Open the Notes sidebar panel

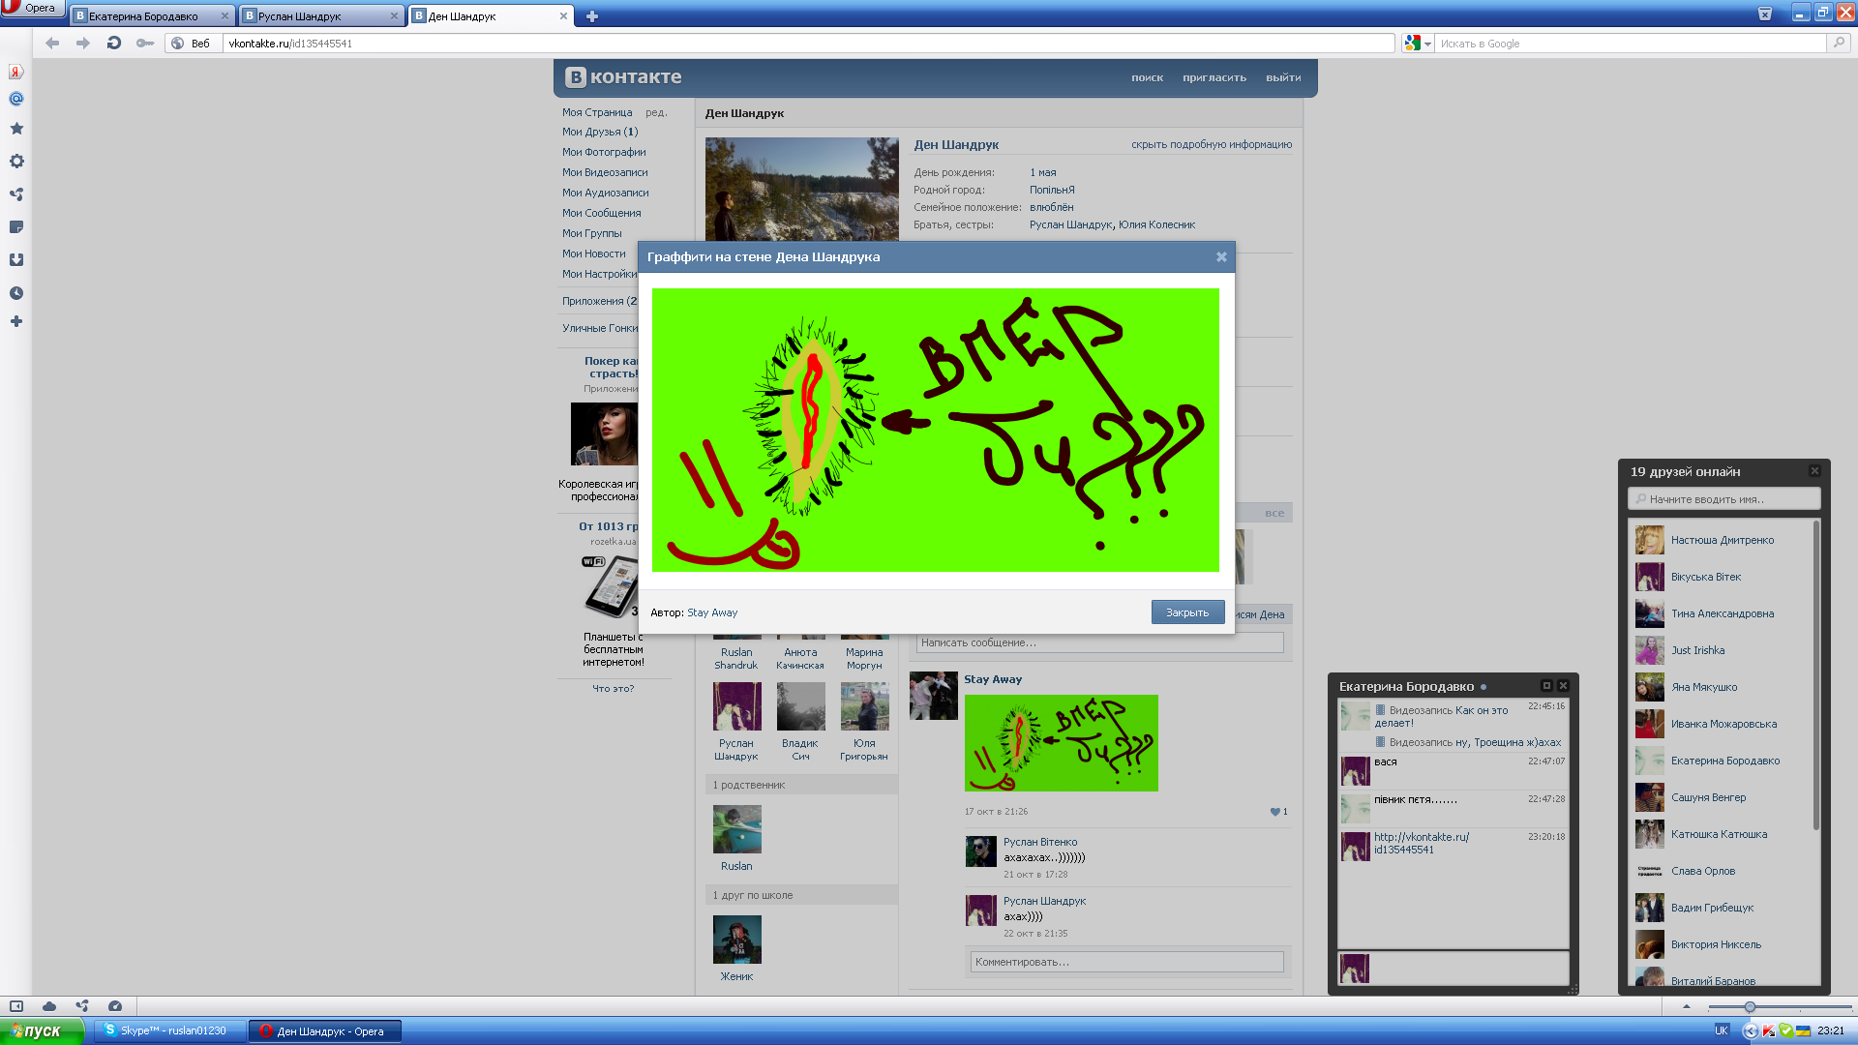[15, 227]
